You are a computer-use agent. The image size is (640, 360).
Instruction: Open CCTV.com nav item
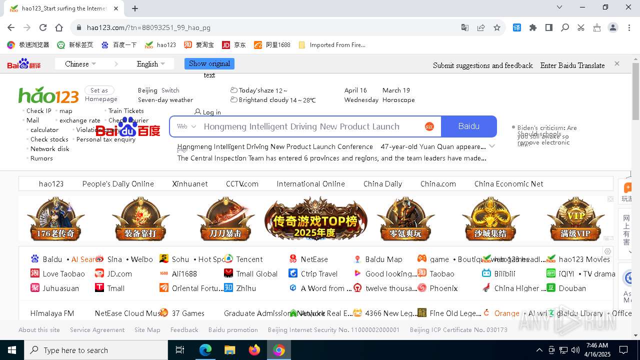(242, 184)
